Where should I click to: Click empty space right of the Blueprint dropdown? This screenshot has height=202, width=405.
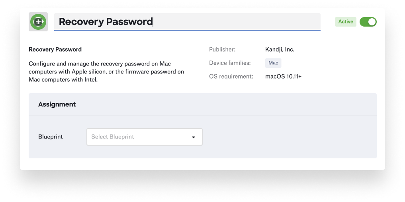click(287, 137)
